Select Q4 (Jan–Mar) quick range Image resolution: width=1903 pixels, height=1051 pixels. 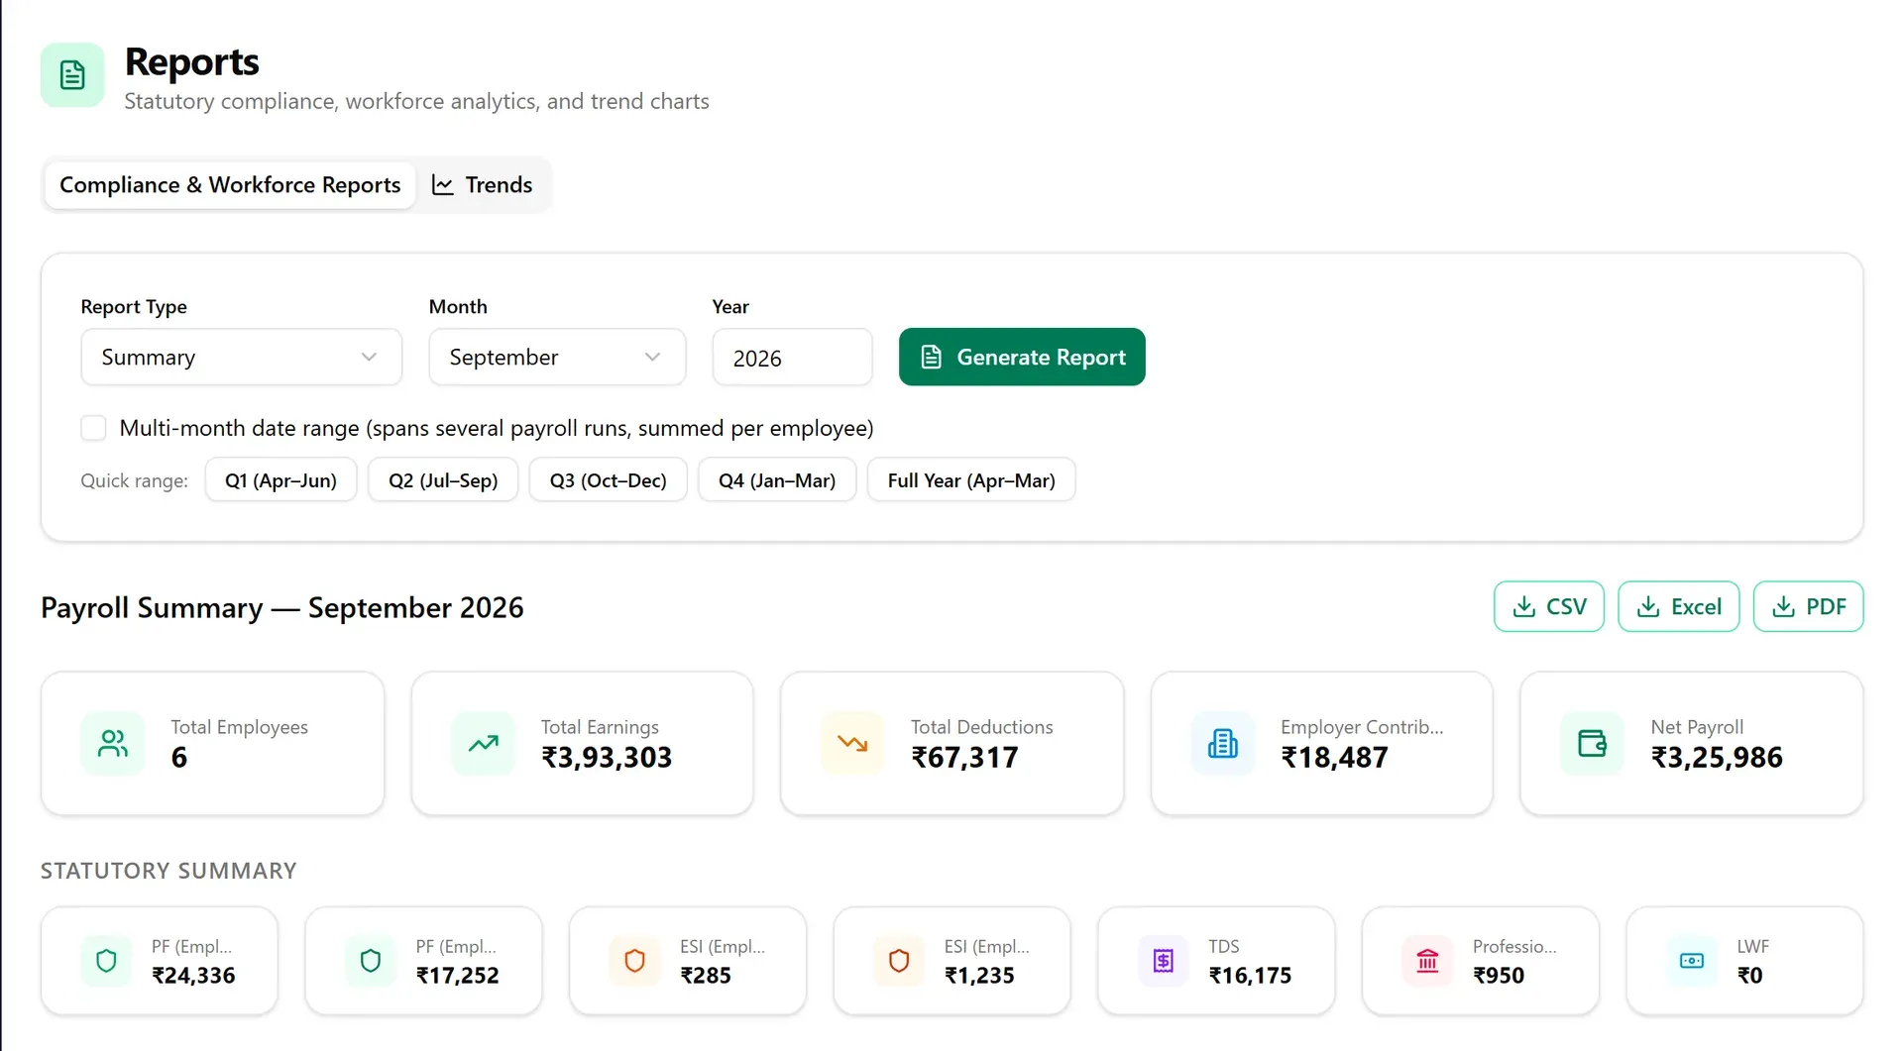click(777, 480)
